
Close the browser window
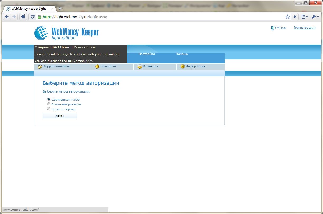point(315,3)
